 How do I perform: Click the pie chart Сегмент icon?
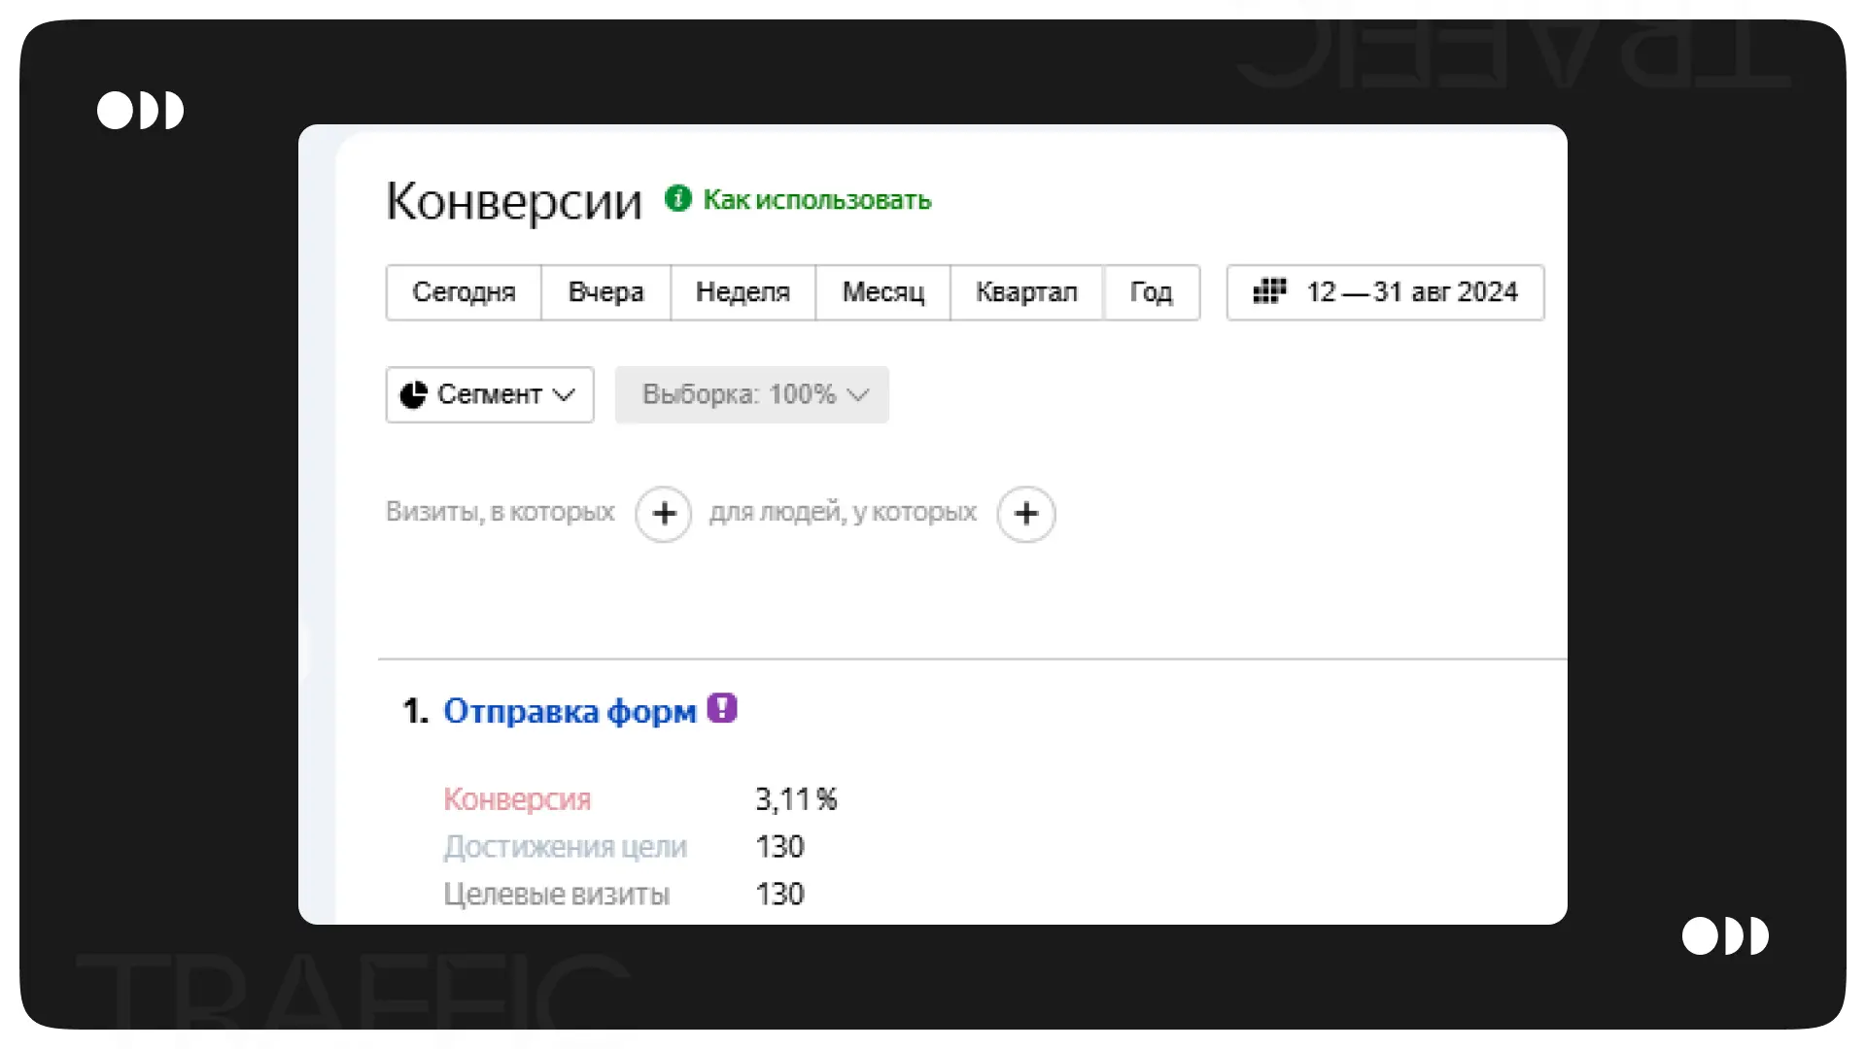click(x=414, y=394)
